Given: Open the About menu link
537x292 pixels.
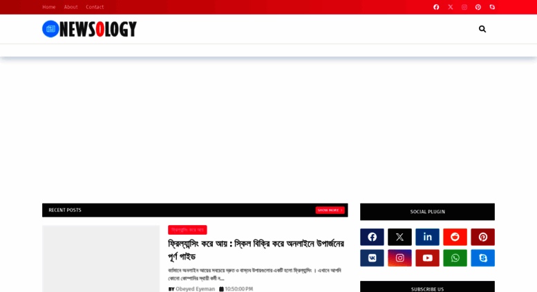Looking at the screenshot, I should pyautogui.click(x=71, y=7).
